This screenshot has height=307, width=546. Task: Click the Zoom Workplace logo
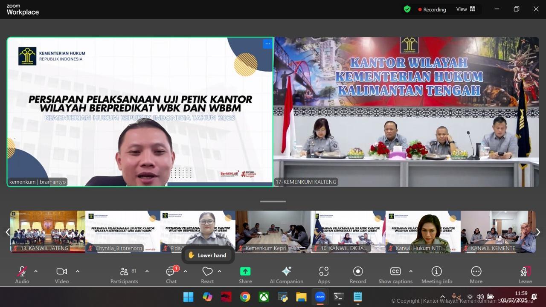click(23, 10)
